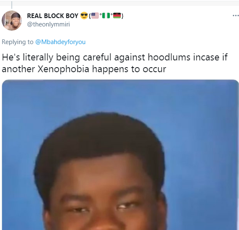The width and height of the screenshot is (239, 230).
Task: Click the word 'hoodlums' in tweet text
Action: (169, 57)
